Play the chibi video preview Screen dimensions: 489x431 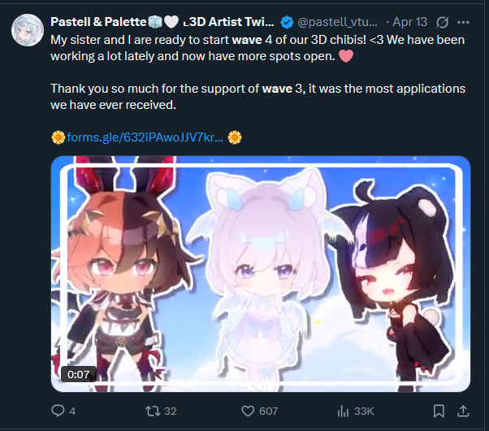pos(261,274)
